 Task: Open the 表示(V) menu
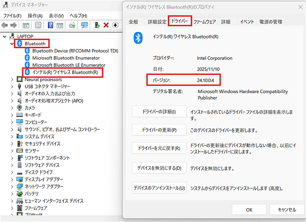point(56,16)
